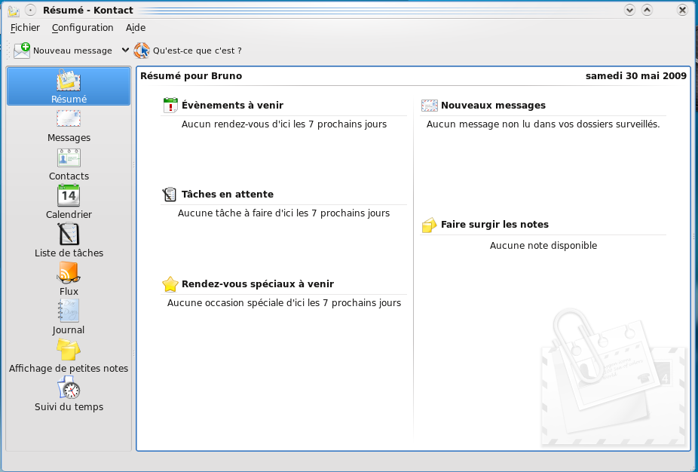The height and width of the screenshot is (472, 698).
Task: Click the Tâches en attente heading
Action: click(228, 195)
